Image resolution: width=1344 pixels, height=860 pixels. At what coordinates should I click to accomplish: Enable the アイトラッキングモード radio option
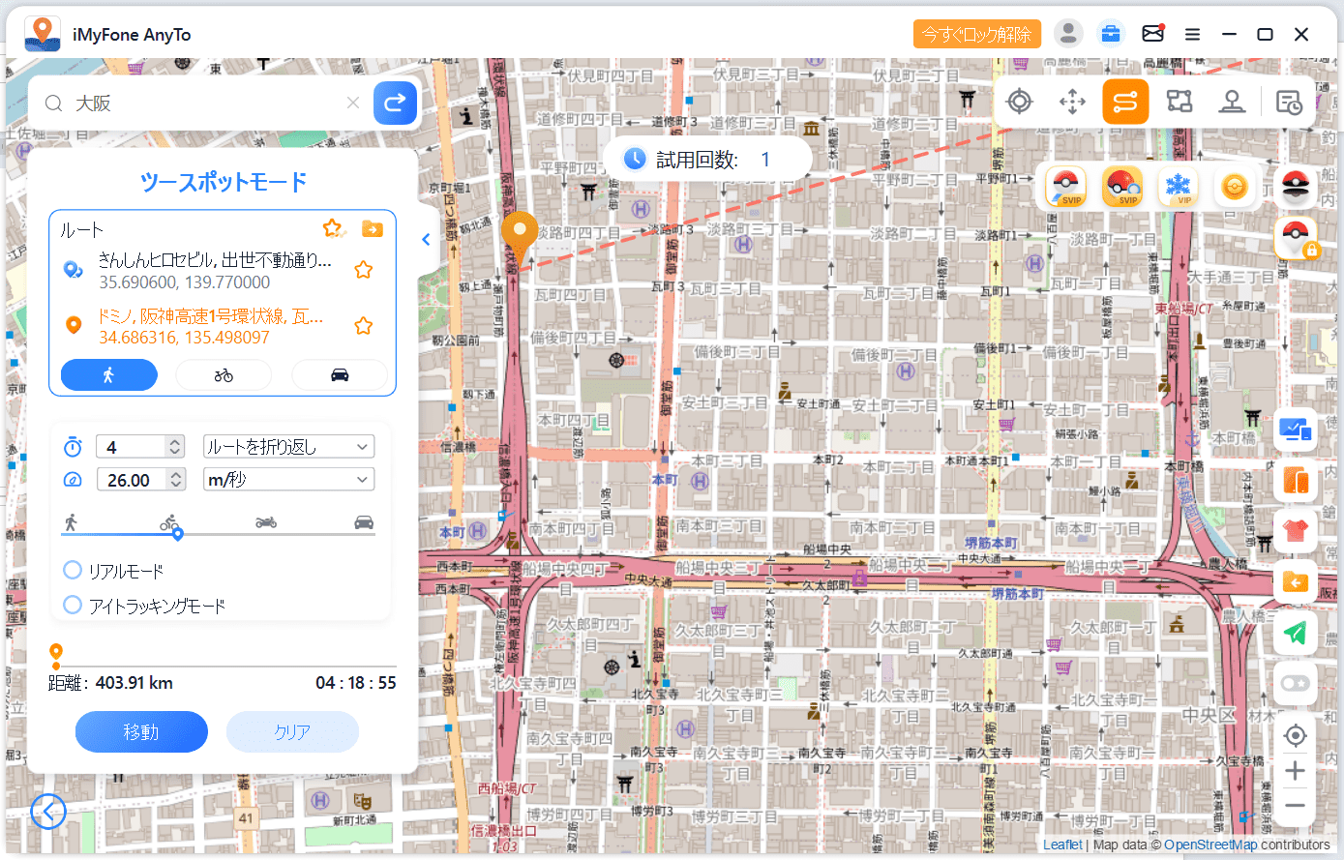73,605
